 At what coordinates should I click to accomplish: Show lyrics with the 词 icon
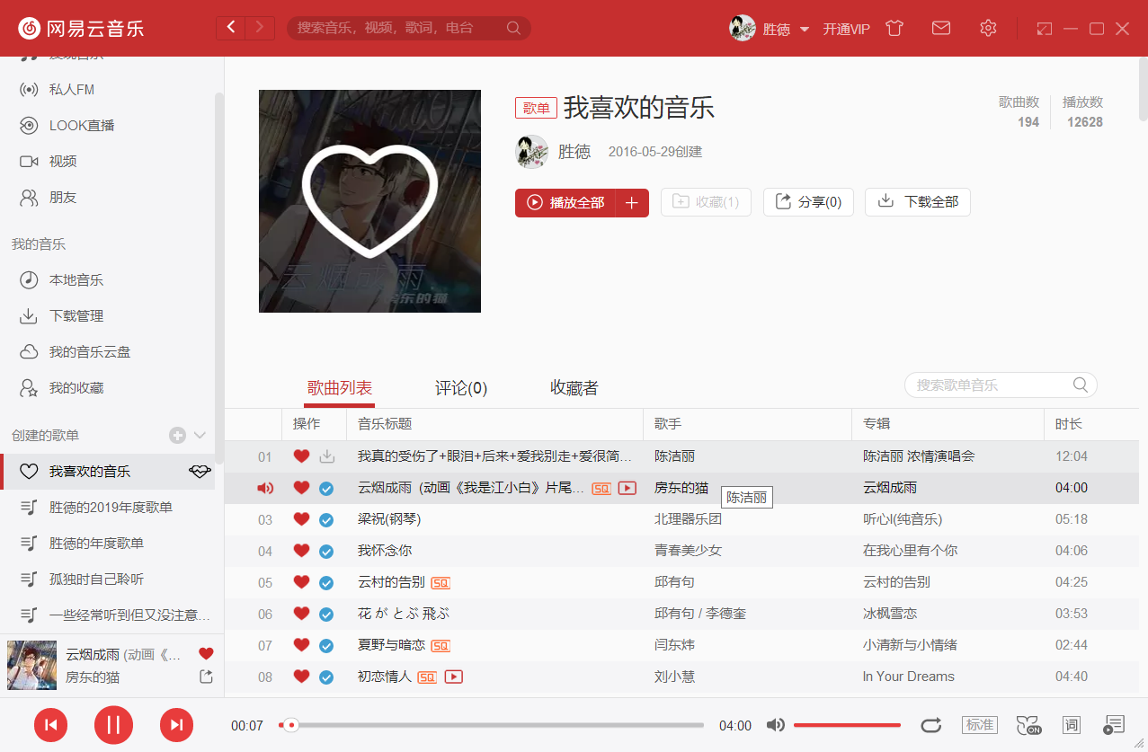[1071, 725]
